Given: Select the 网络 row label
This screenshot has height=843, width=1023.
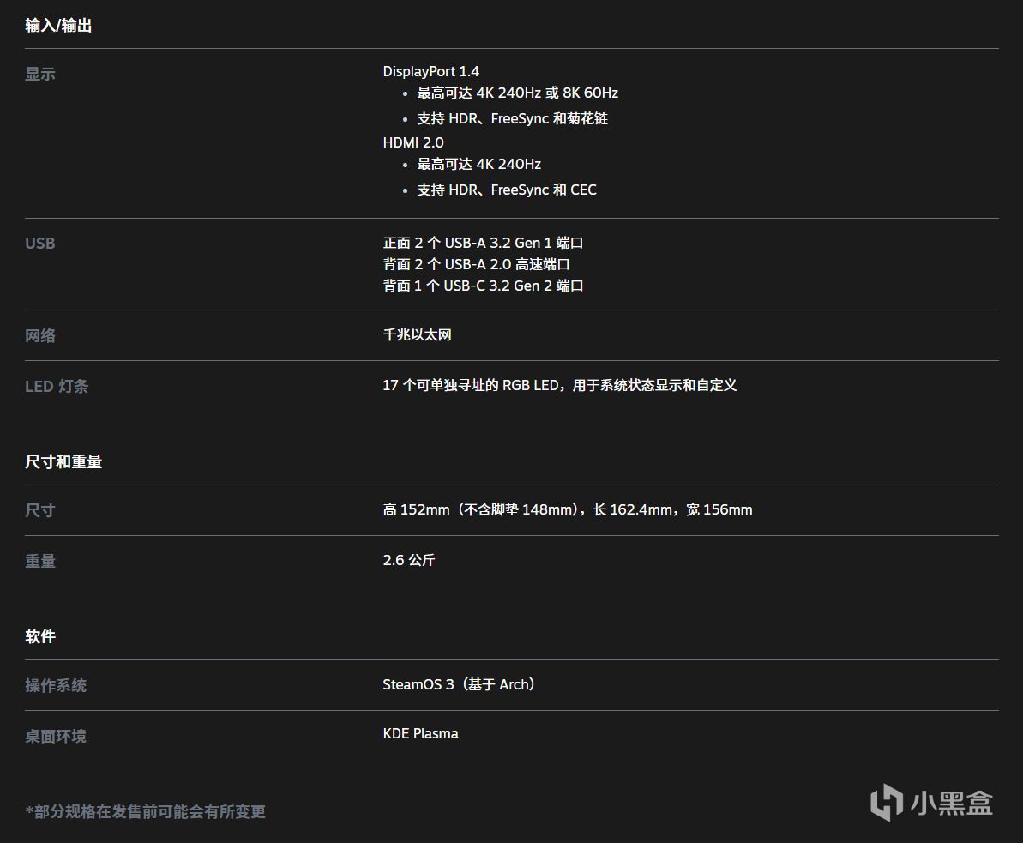Looking at the screenshot, I should tap(39, 335).
